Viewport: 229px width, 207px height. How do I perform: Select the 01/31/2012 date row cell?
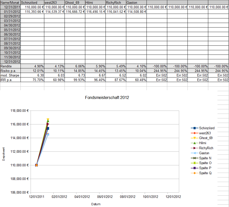point(10,12)
